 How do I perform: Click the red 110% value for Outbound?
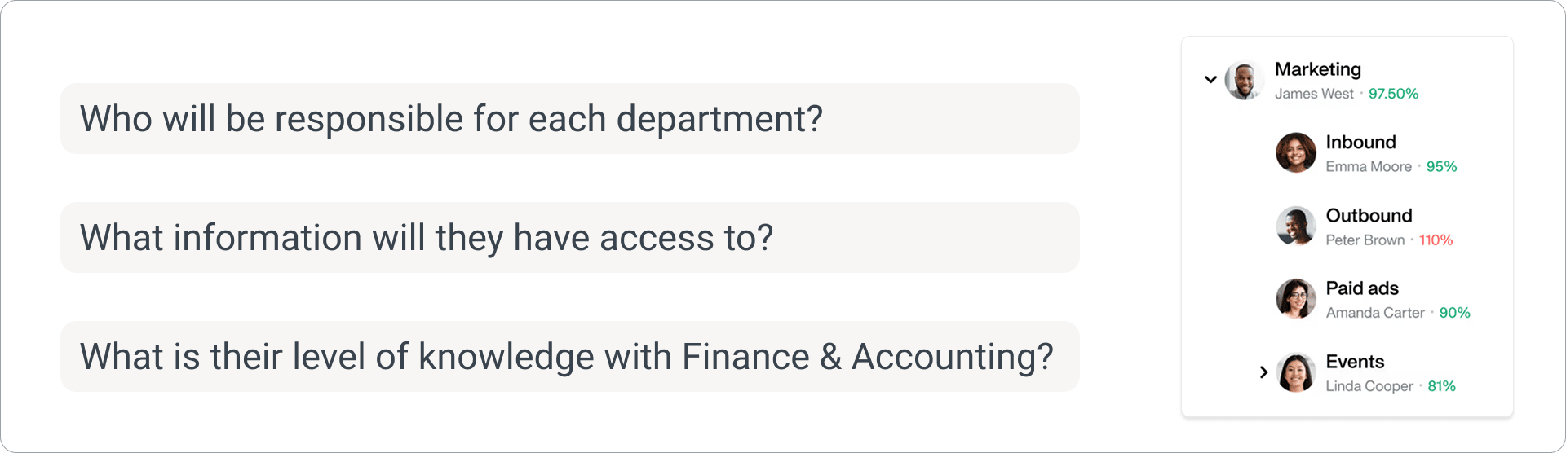(x=1435, y=240)
